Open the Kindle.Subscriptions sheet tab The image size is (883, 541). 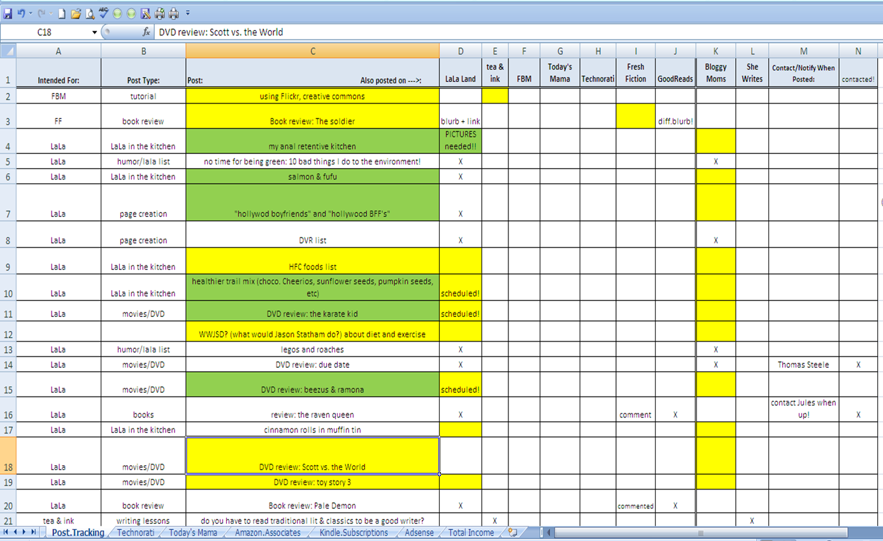[x=354, y=532]
